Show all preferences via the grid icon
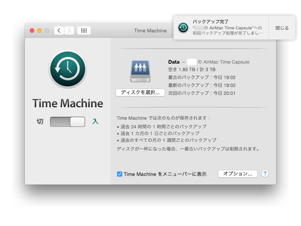 84,31
